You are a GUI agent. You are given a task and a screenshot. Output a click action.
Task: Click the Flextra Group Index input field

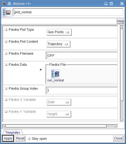[82, 90]
